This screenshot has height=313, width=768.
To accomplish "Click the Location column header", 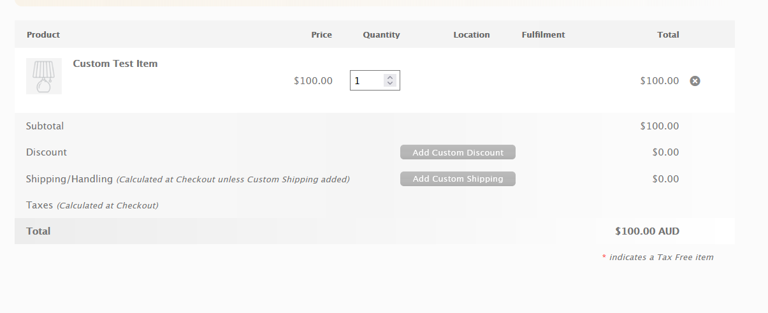I will (472, 35).
